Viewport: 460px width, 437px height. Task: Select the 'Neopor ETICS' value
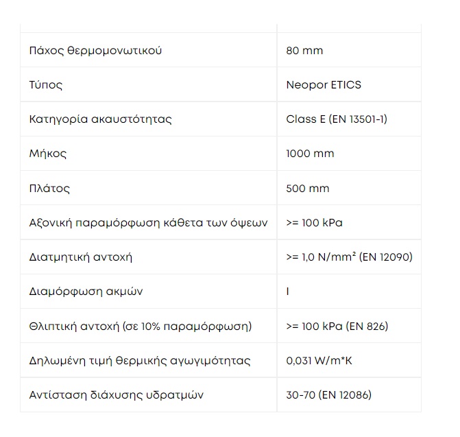coord(324,85)
